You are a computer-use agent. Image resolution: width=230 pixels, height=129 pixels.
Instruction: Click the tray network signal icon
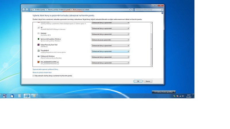180,96
